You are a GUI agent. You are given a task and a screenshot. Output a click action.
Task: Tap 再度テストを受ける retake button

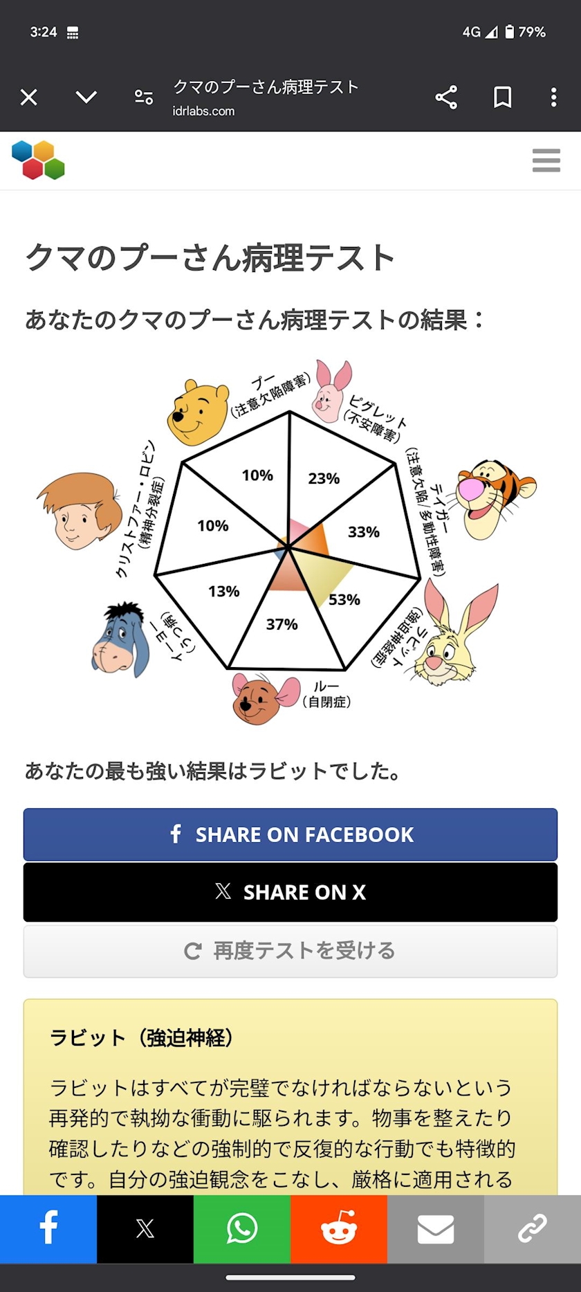290,951
